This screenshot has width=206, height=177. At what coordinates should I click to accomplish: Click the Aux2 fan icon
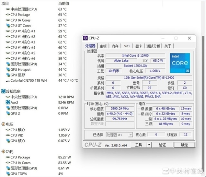[8, 102]
